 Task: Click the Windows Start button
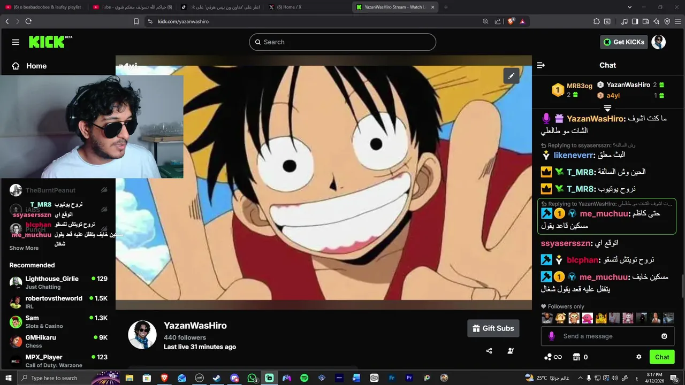click(x=8, y=378)
